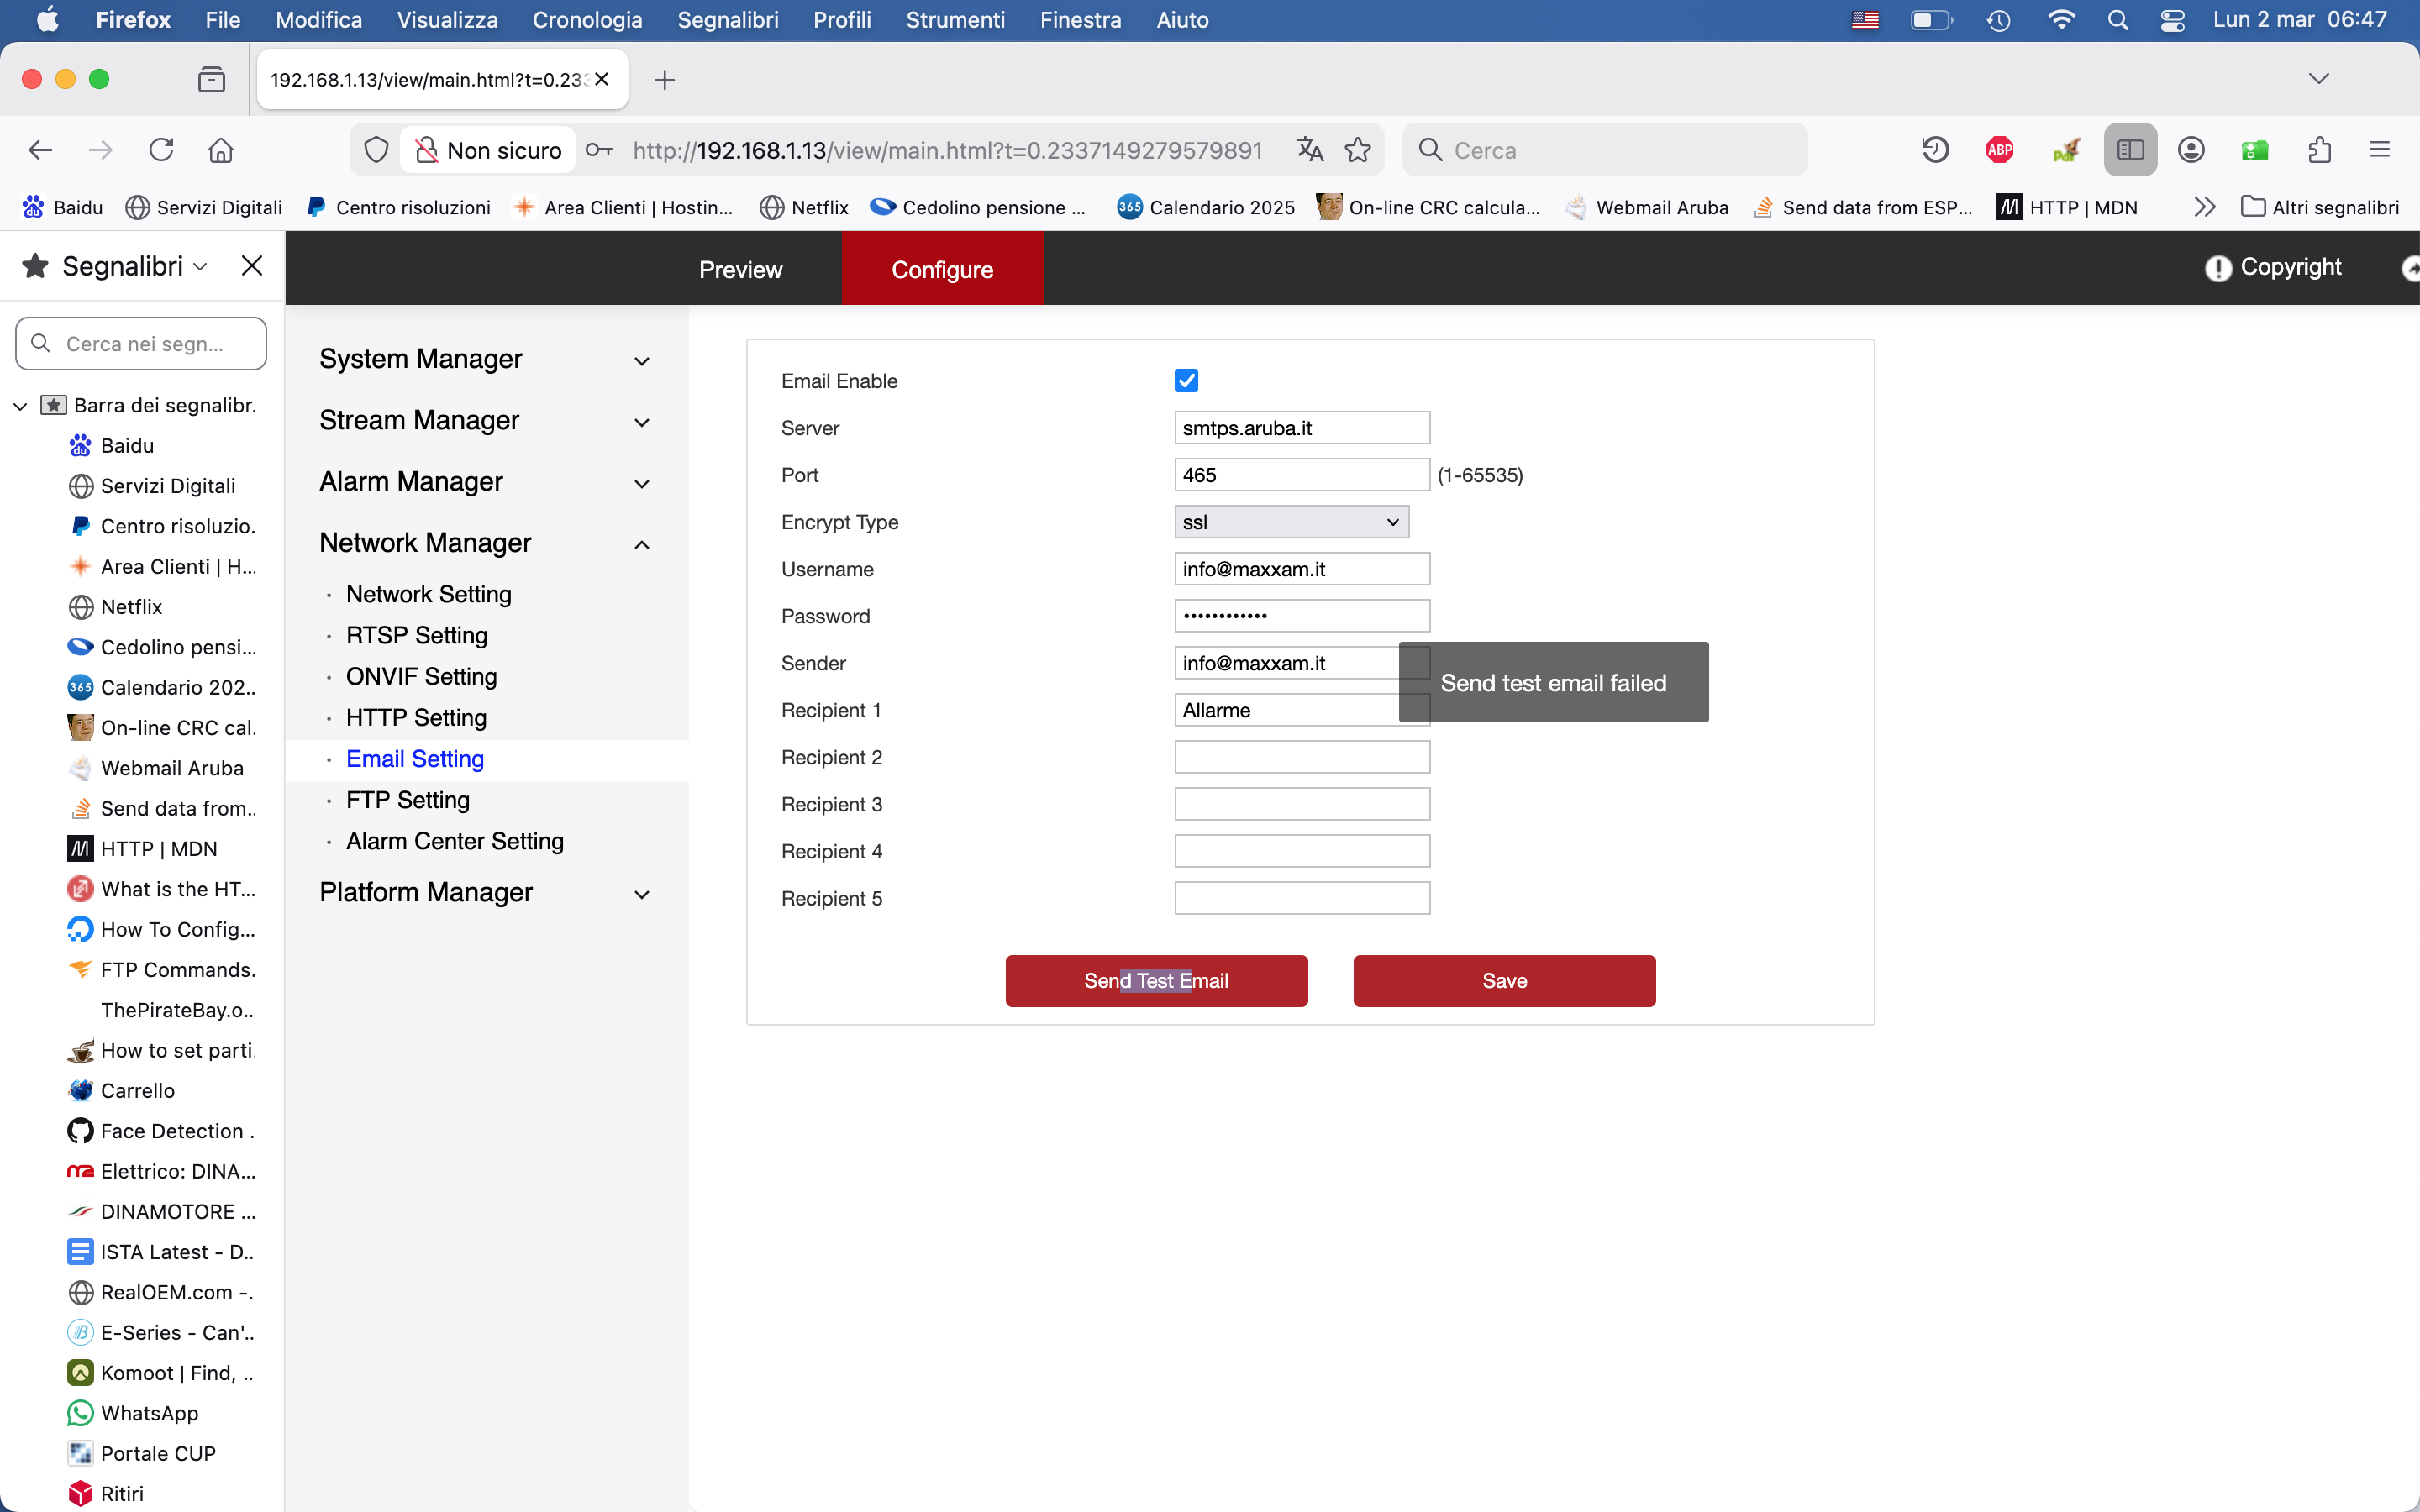Open the FTP Setting page
The width and height of the screenshot is (2420, 1512).
click(407, 800)
